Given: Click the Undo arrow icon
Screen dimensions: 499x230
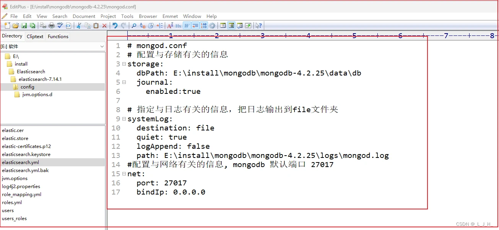Looking at the screenshot, I should tap(115, 26).
